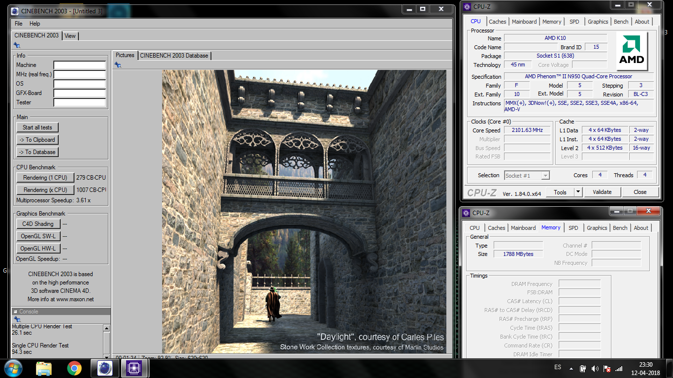The image size is (673, 378).
Task: Open the Socket #1 Selection dropdown
Action: click(x=527, y=175)
